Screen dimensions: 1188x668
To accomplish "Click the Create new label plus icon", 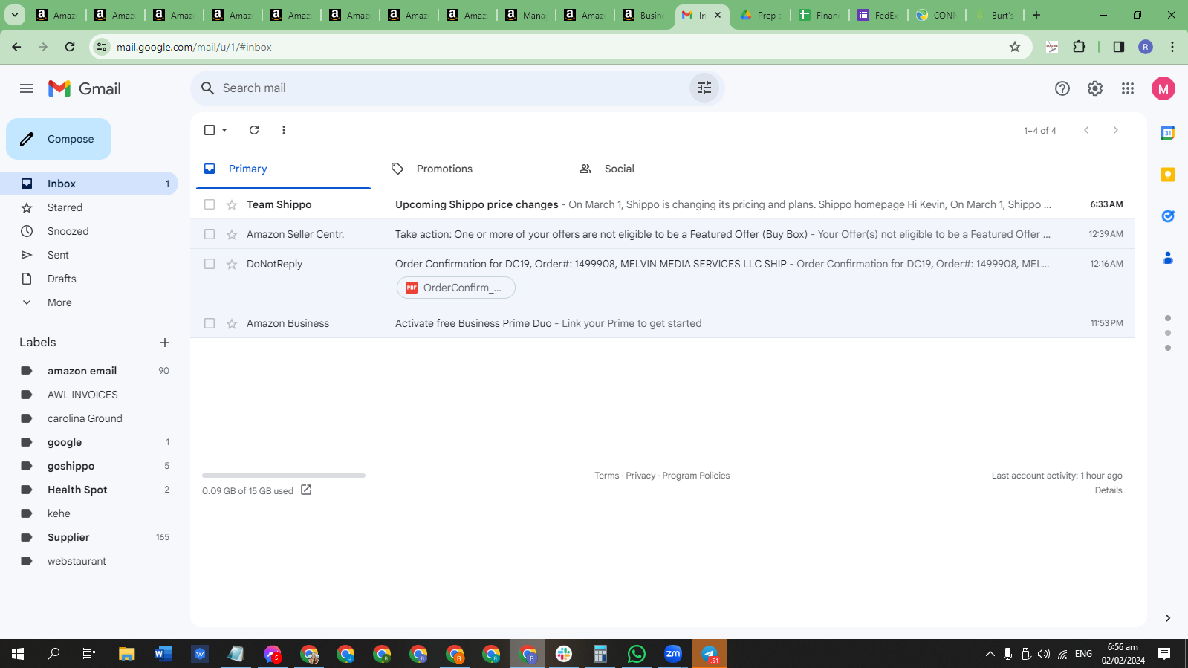I will point(165,343).
